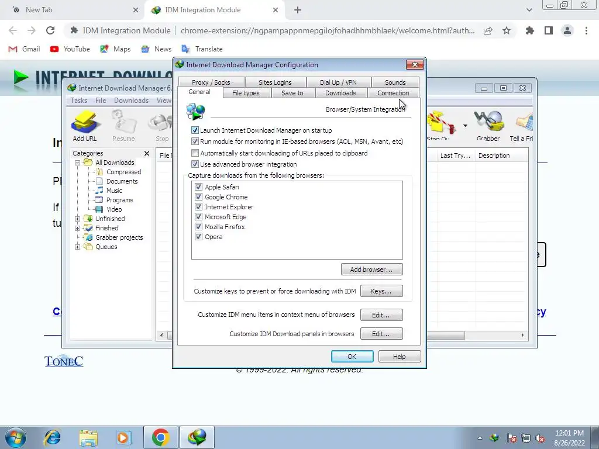Open the Chrome three-dot menu
599x449 pixels.
[x=586, y=30]
